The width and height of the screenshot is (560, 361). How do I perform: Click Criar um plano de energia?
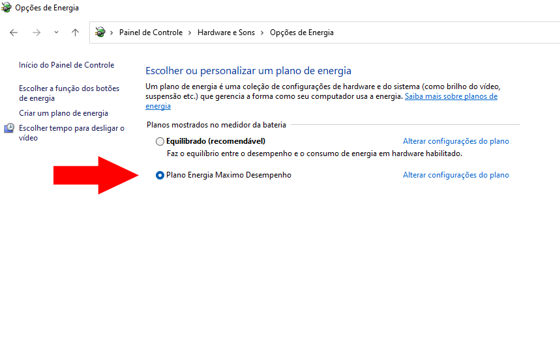63,113
